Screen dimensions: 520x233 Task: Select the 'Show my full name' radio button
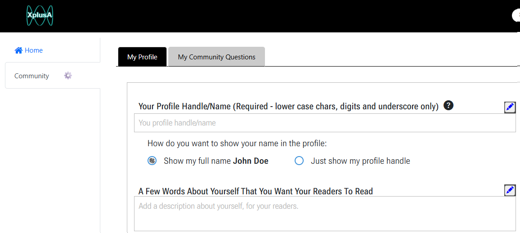tap(152, 161)
